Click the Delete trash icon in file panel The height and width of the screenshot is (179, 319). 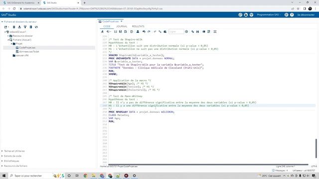[x=14, y=27]
